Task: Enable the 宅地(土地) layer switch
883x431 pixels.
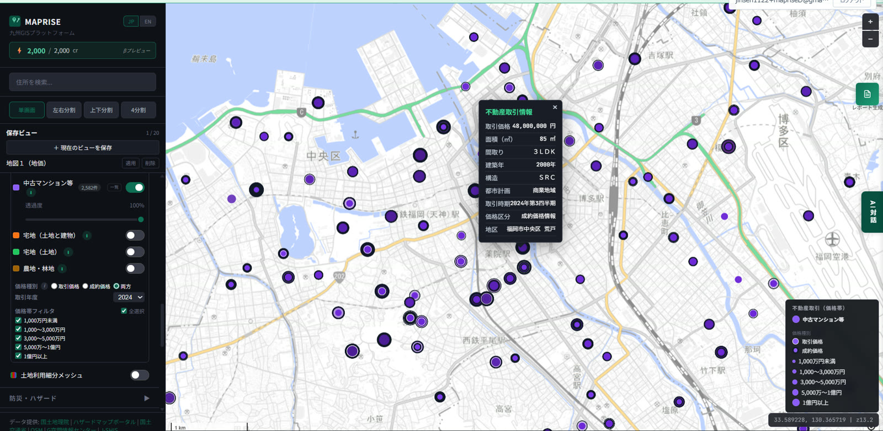Action: (x=135, y=252)
